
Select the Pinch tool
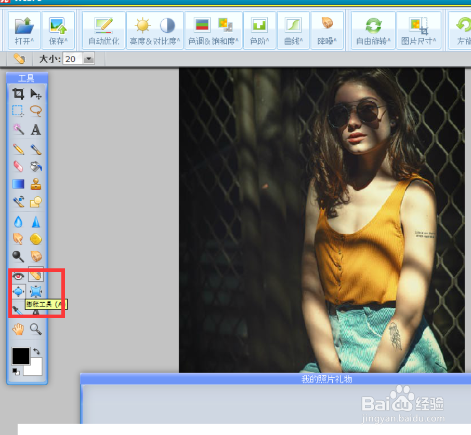(36, 291)
